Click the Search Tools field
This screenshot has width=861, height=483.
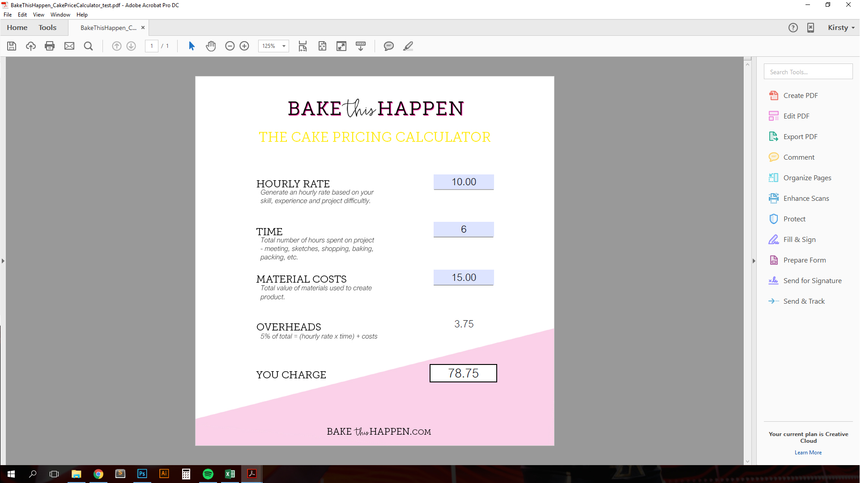coord(808,72)
